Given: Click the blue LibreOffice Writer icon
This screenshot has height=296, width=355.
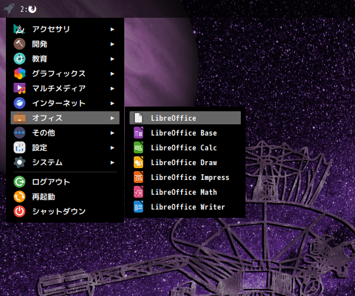Looking at the screenshot, I should pyautogui.click(x=138, y=207).
